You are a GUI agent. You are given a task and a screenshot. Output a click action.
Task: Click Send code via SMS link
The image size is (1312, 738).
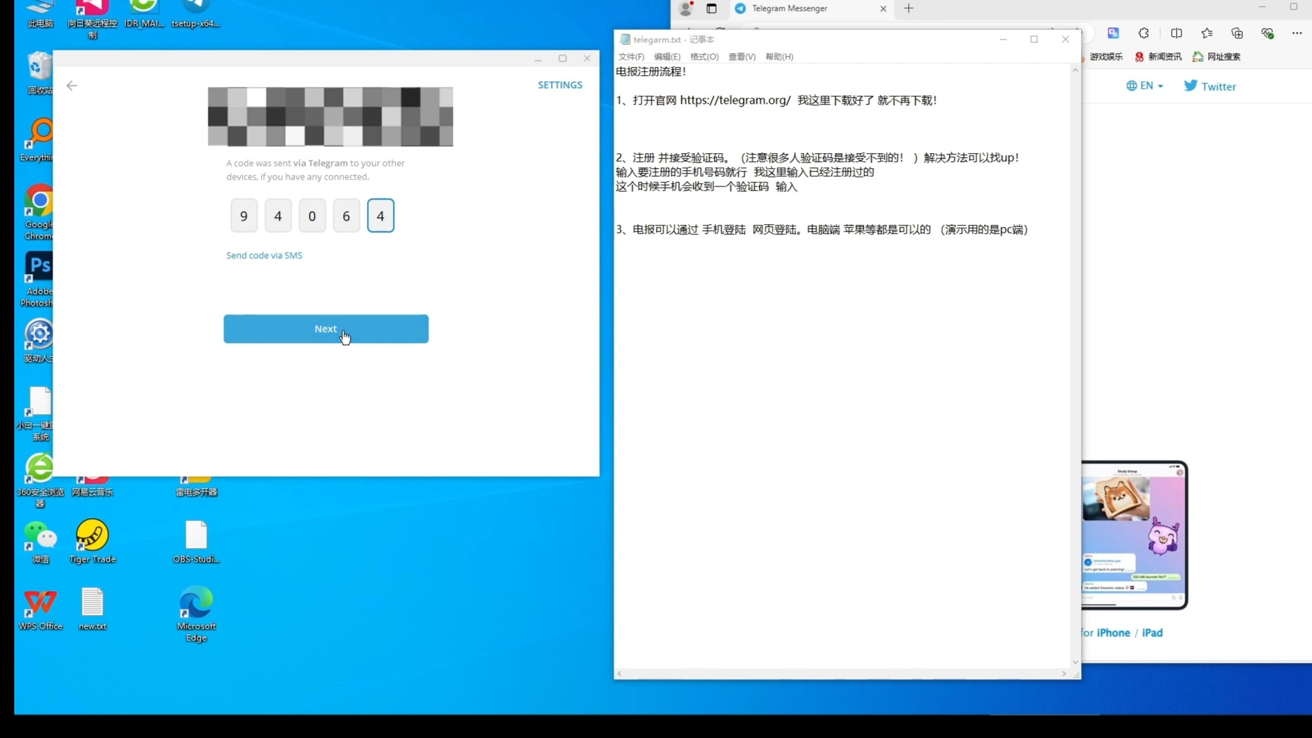click(x=264, y=255)
